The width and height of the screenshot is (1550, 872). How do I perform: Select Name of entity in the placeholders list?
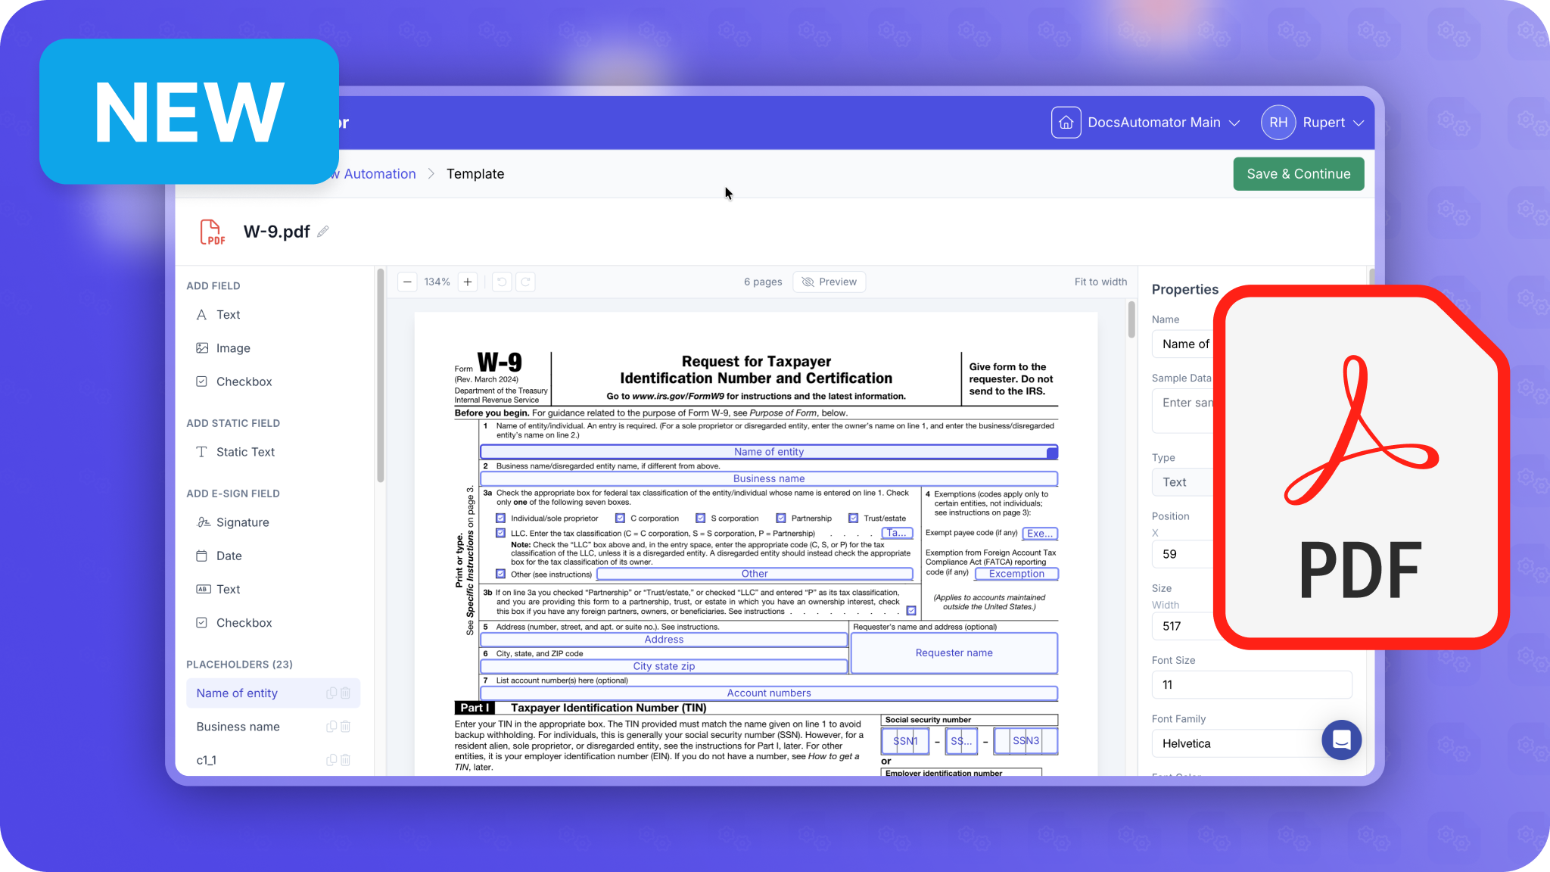point(273,693)
